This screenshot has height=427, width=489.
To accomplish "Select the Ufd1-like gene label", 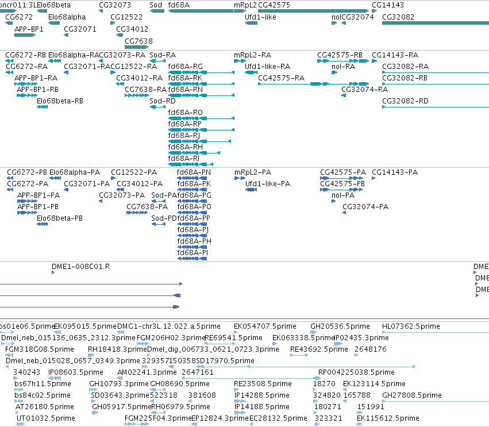I will 260,17.
